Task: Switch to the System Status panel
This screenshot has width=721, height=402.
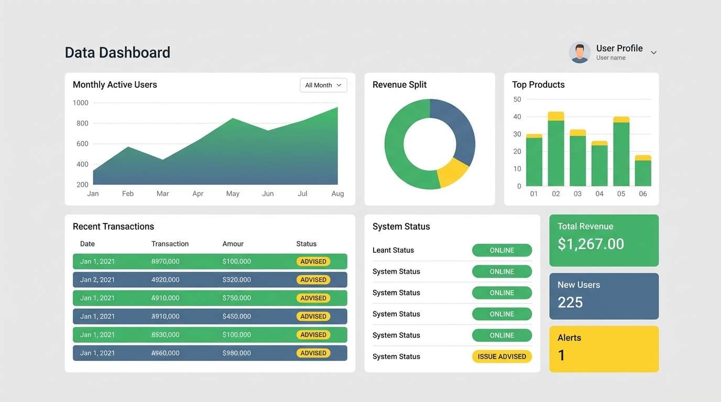Action: (401, 226)
